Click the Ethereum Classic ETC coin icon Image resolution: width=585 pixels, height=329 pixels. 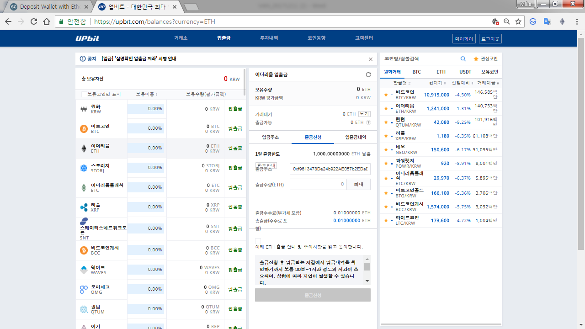point(84,188)
